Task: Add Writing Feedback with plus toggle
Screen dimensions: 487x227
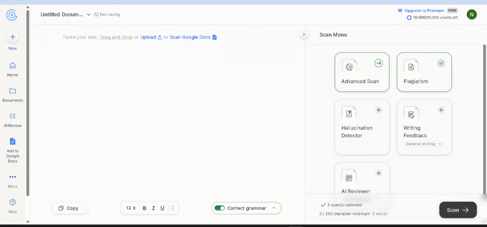Action: coord(441,110)
